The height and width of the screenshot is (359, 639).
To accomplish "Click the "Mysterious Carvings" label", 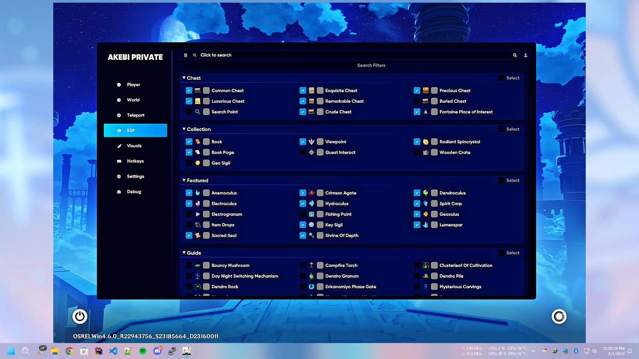I will pos(460,287).
